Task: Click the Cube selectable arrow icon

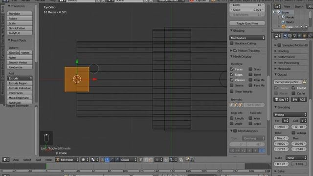Action: 302,27
